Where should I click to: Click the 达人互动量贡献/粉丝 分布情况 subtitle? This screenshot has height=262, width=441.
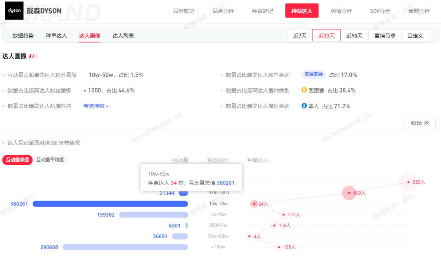point(44,143)
